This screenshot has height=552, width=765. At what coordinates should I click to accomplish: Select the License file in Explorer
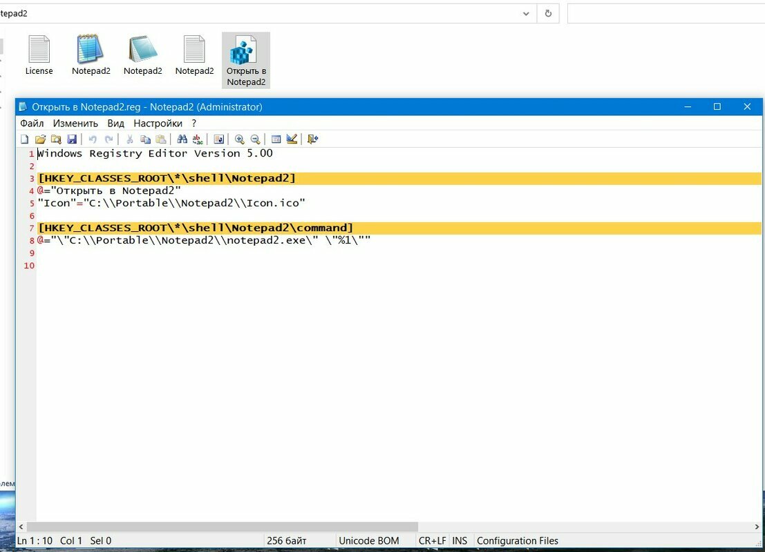(39, 55)
